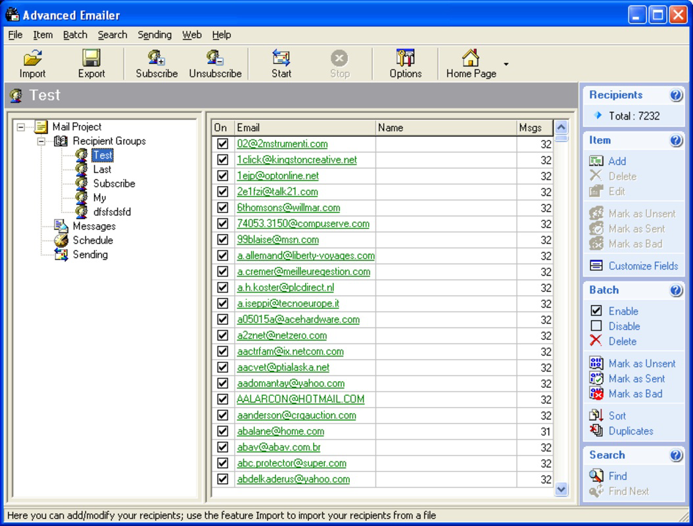Click the Batch Delete red X icon

(x=596, y=341)
